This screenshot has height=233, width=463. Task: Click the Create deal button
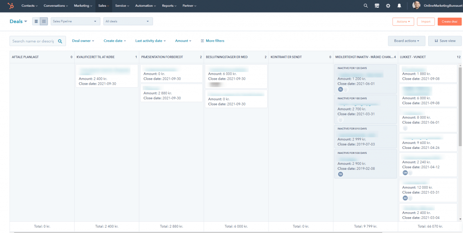click(449, 22)
